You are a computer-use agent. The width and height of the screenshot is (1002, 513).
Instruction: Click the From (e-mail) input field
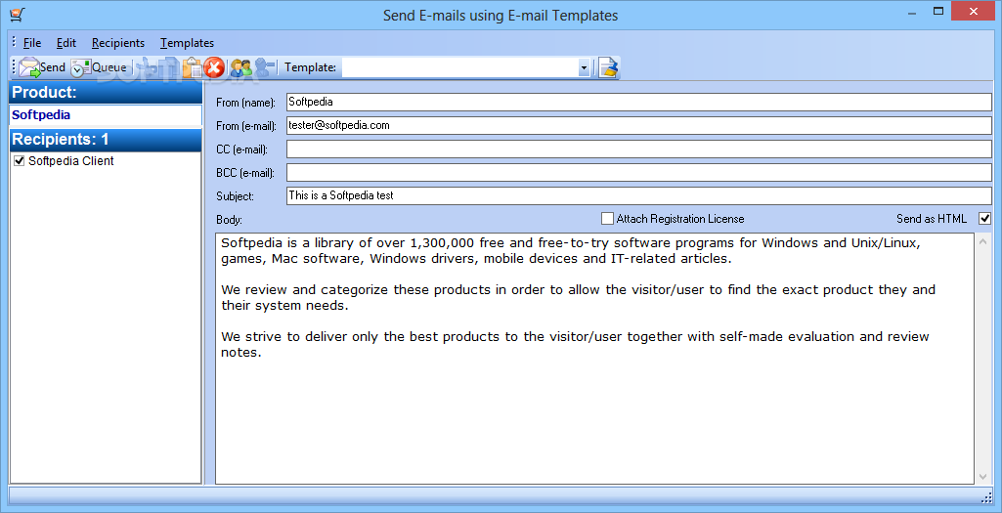pos(639,125)
